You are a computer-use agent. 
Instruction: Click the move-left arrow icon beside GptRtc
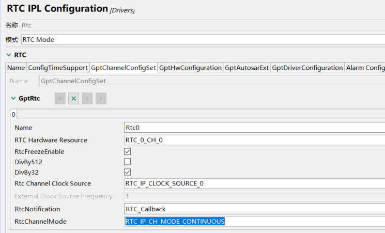pyautogui.click(x=87, y=99)
